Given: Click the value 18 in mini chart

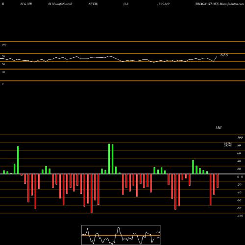Looking at the screenshot, I should click(158, 238).
